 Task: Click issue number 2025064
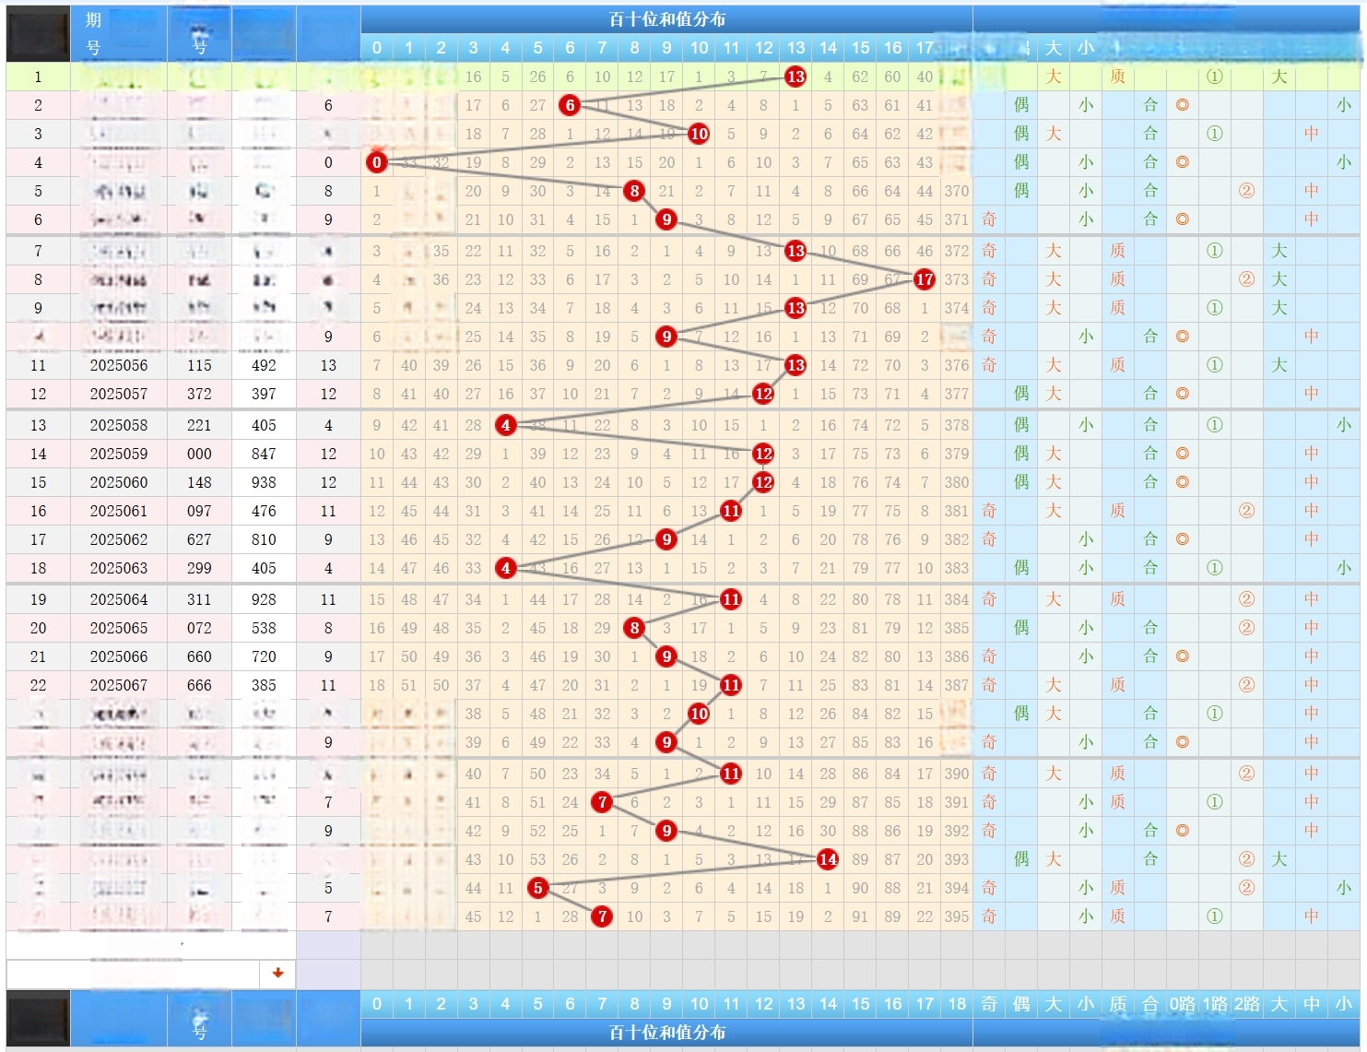coord(119,599)
